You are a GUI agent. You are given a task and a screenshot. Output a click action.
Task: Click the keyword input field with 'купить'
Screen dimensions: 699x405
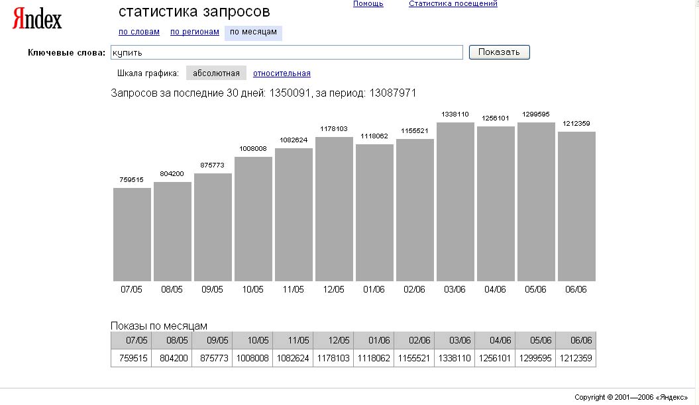(x=286, y=52)
